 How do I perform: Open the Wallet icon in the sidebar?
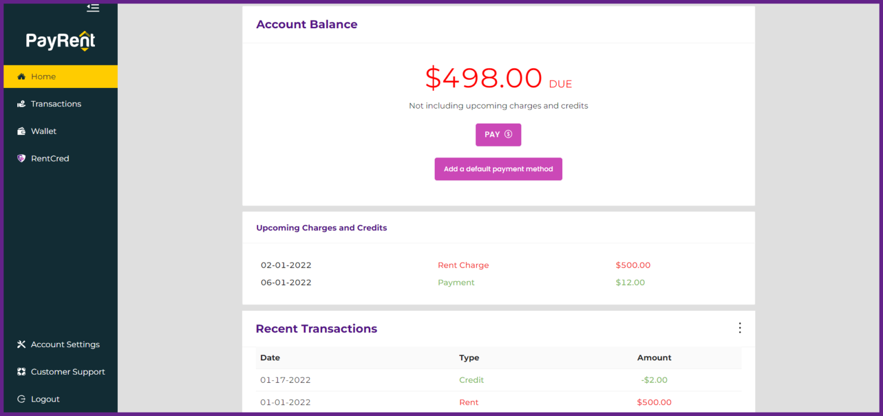click(x=21, y=130)
